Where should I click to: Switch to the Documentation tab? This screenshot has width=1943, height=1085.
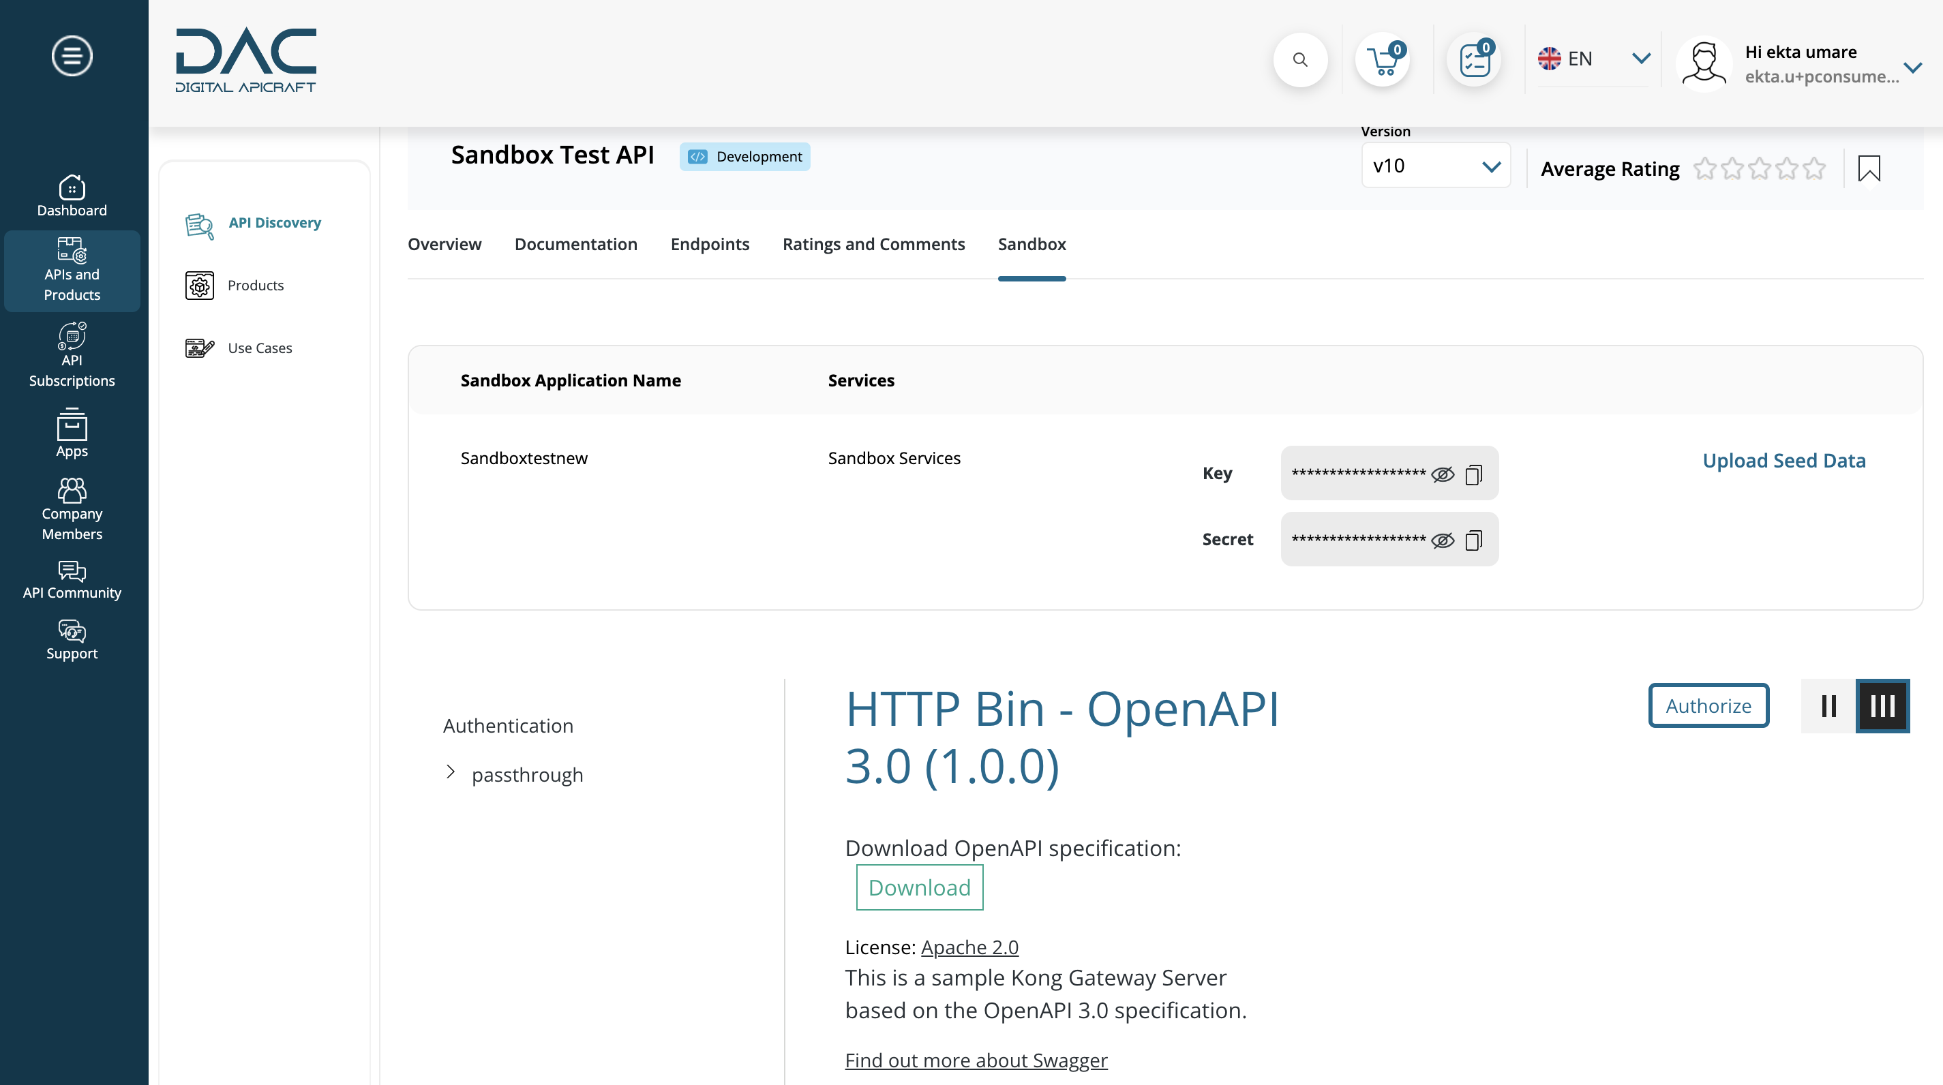575,244
